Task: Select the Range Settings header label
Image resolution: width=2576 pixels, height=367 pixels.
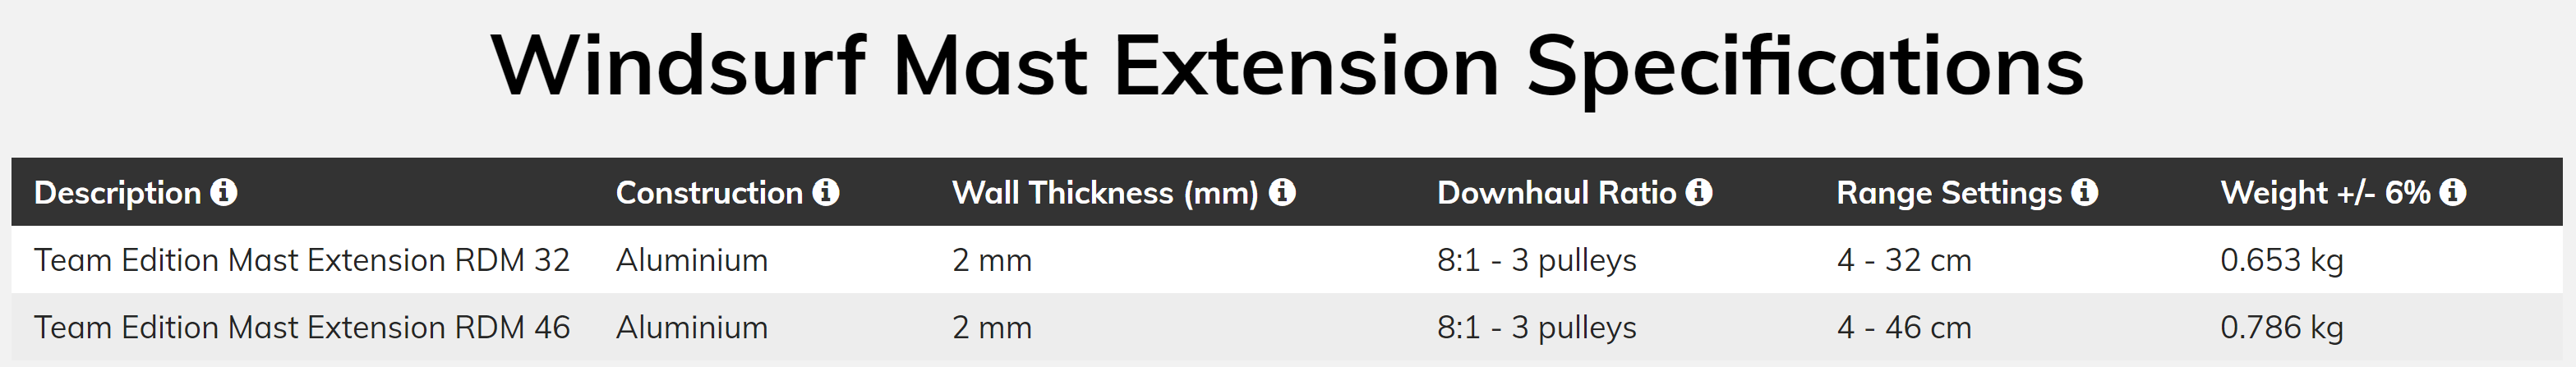Action: [1949, 193]
